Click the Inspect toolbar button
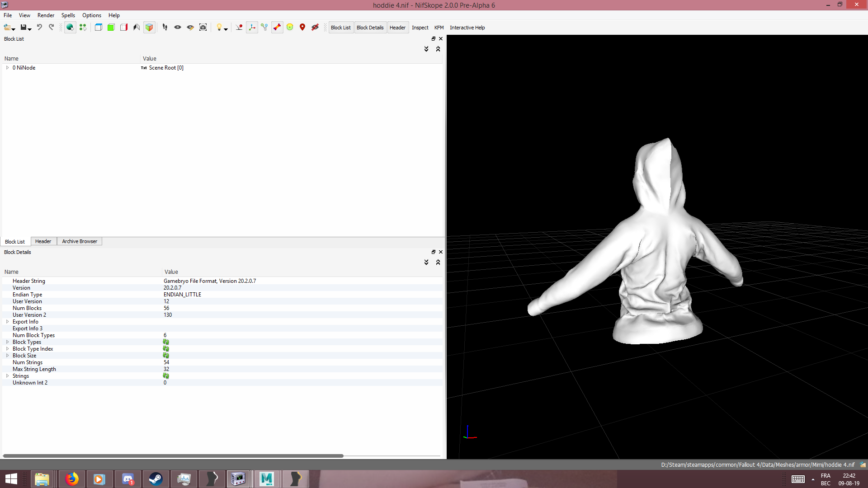 [x=420, y=28]
